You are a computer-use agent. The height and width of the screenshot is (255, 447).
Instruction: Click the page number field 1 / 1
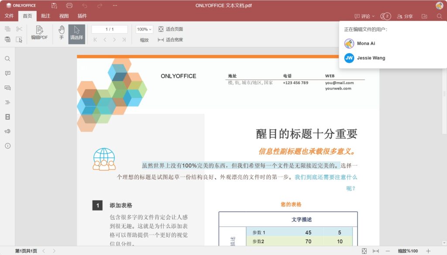110,29
